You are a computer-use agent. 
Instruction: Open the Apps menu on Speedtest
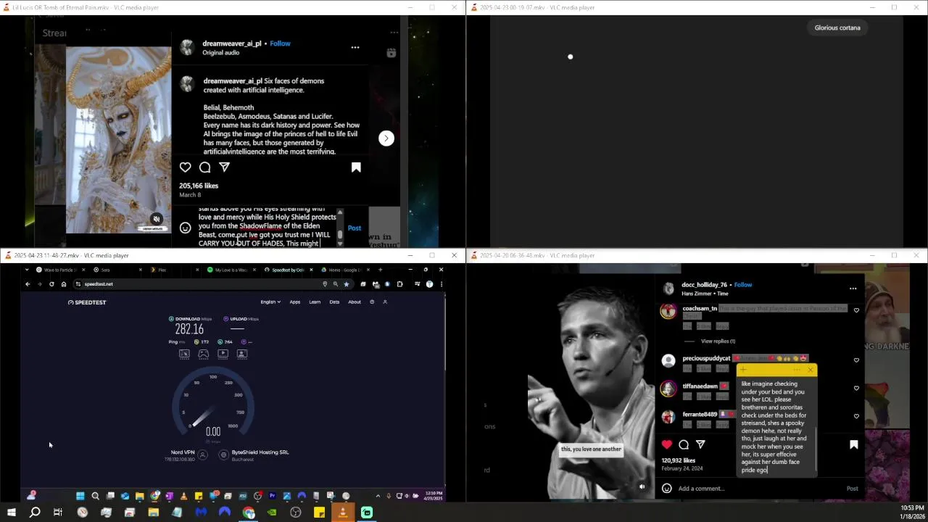295,302
